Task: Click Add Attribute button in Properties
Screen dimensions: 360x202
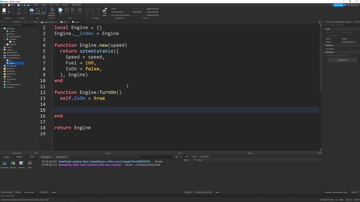Action: pyautogui.click(x=343, y=60)
